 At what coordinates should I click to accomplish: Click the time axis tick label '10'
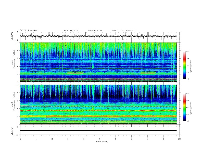(179, 139)
